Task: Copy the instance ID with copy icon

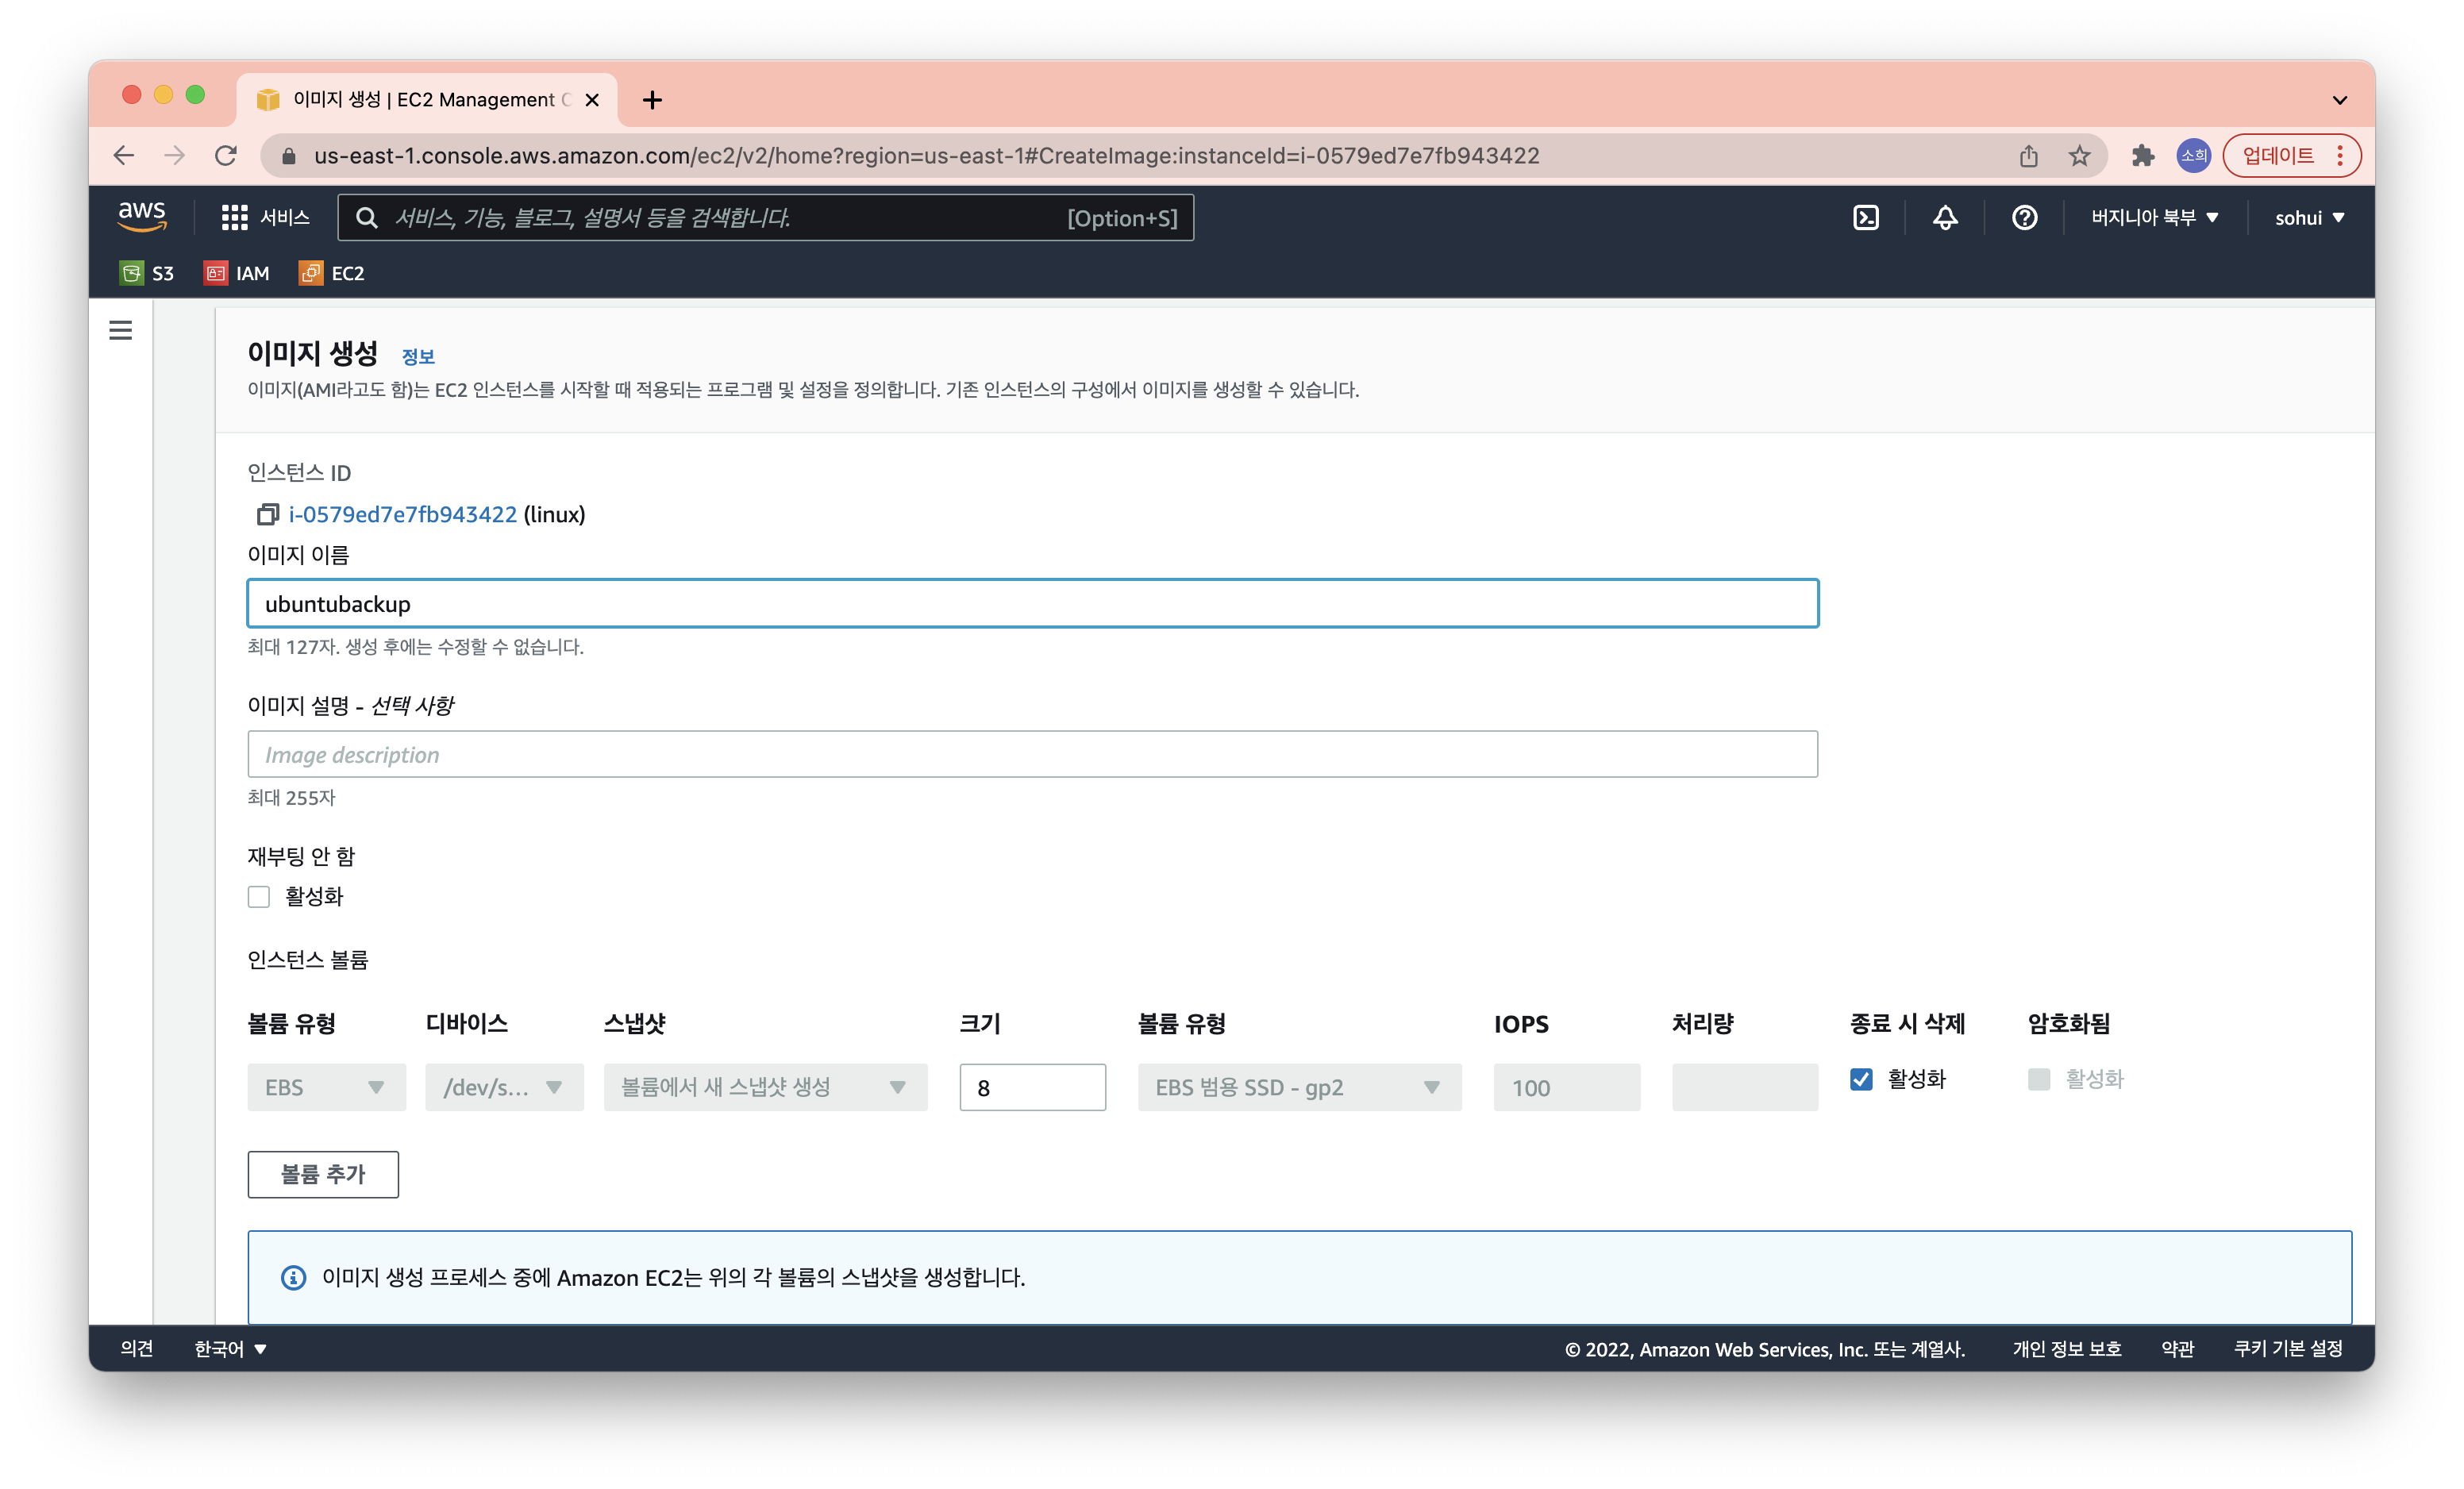Action: pyautogui.click(x=267, y=514)
